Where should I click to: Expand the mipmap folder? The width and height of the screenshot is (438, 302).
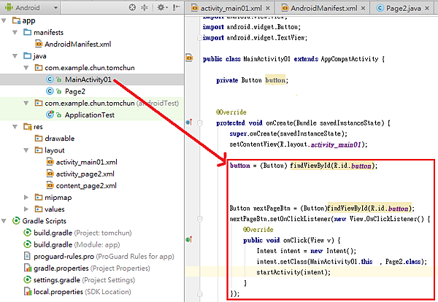[x=27, y=197]
